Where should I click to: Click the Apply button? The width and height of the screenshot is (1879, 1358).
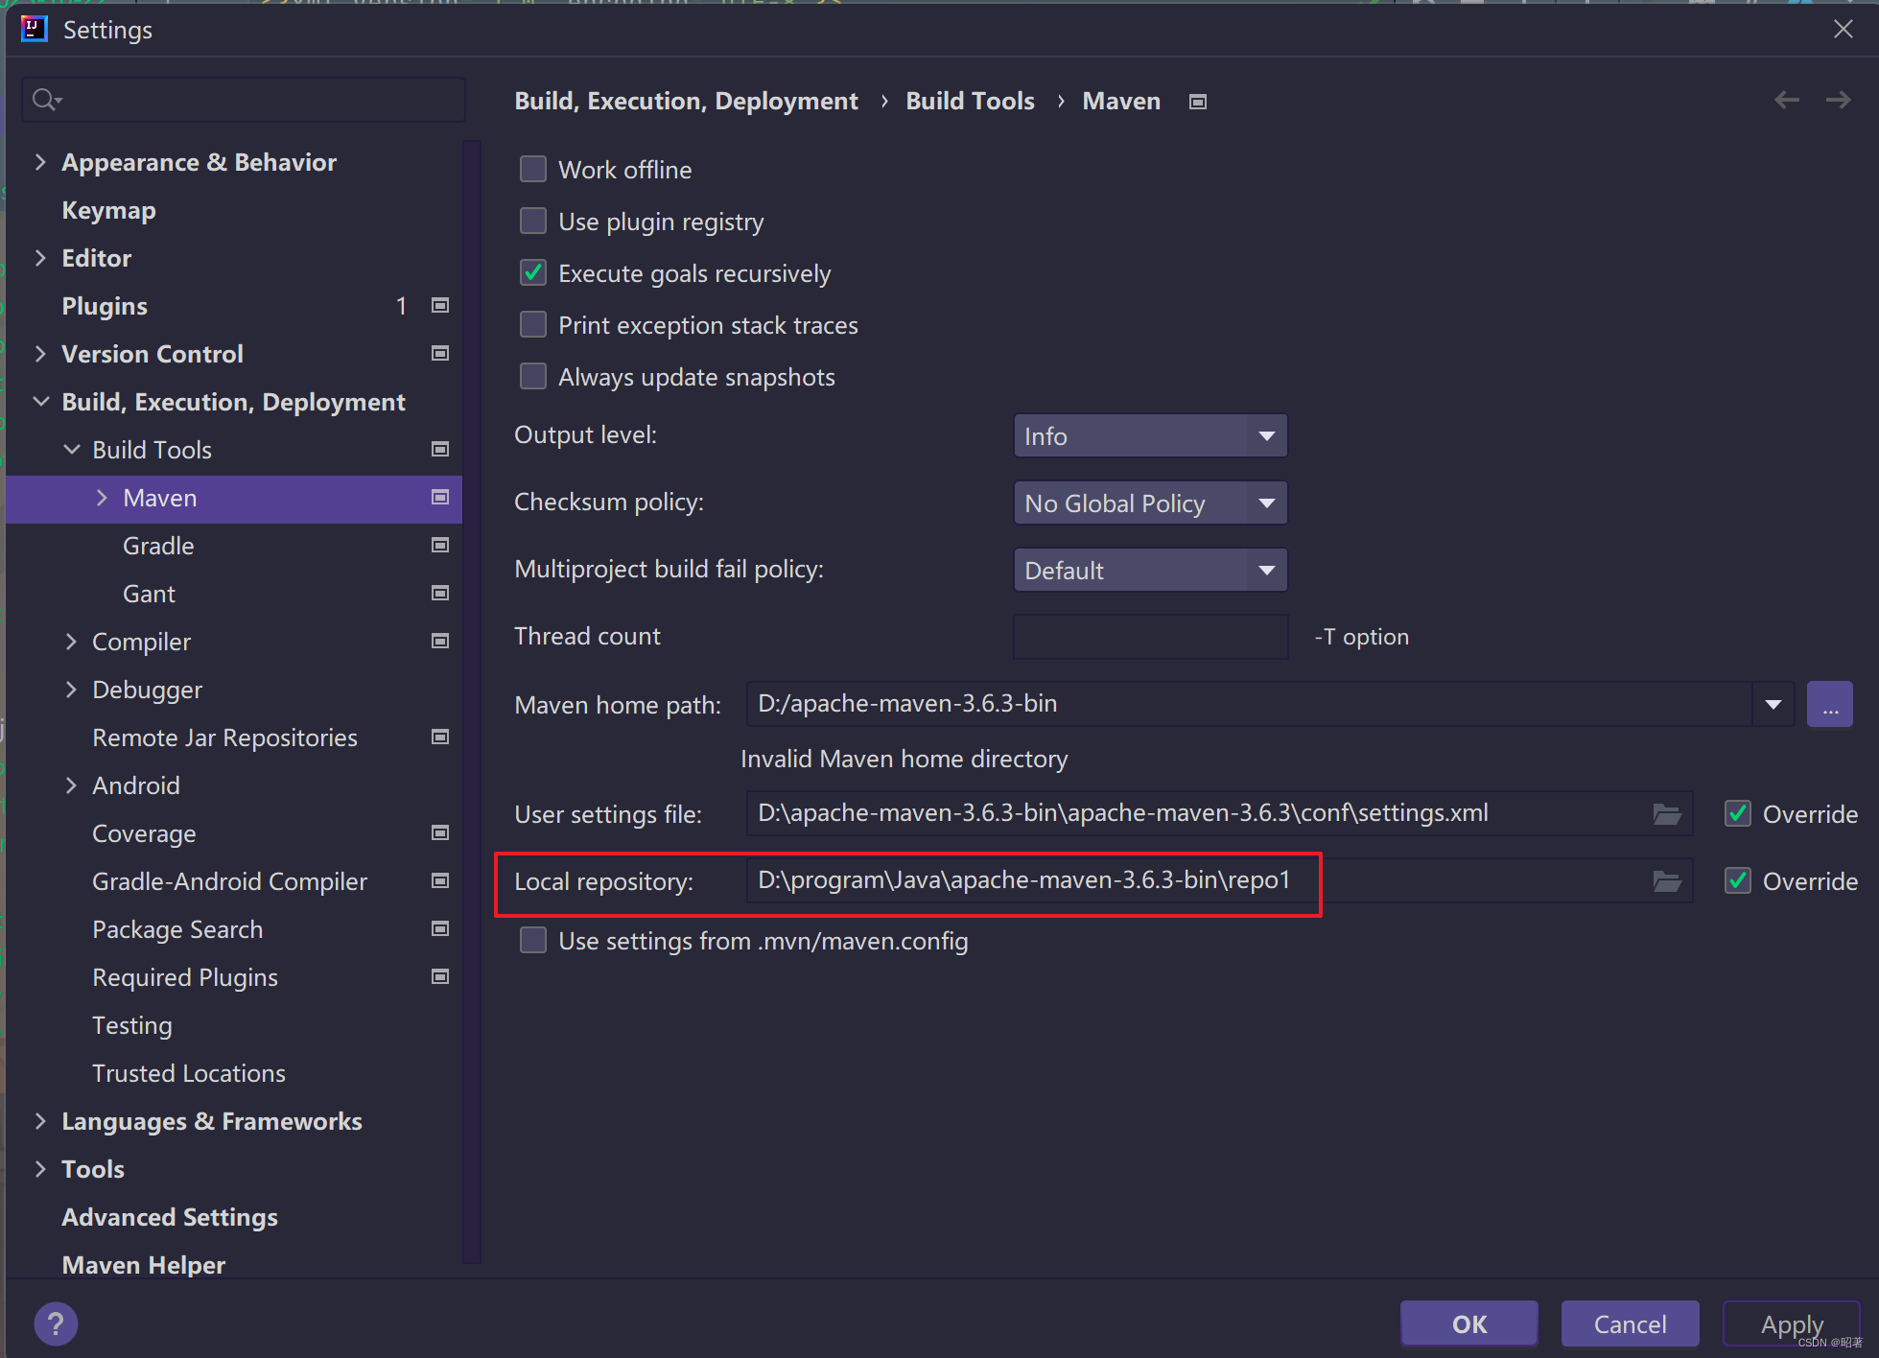(x=1791, y=1324)
